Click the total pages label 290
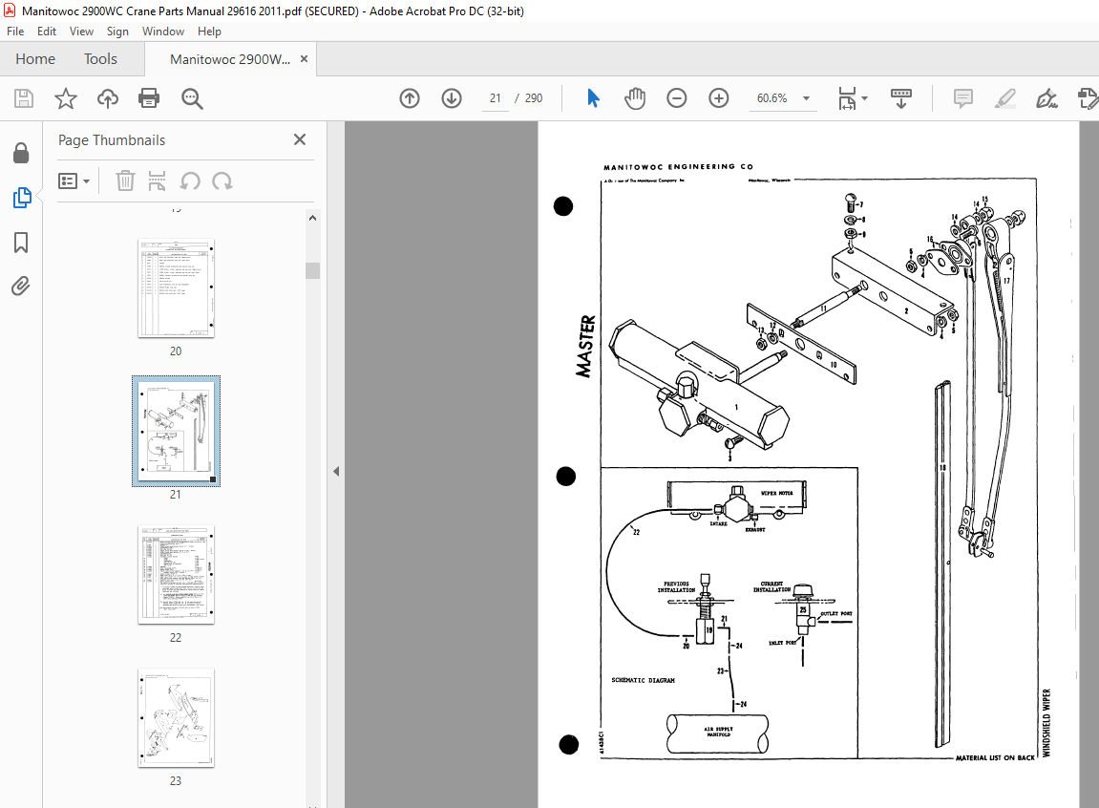The image size is (1099, 808). (534, 98)
